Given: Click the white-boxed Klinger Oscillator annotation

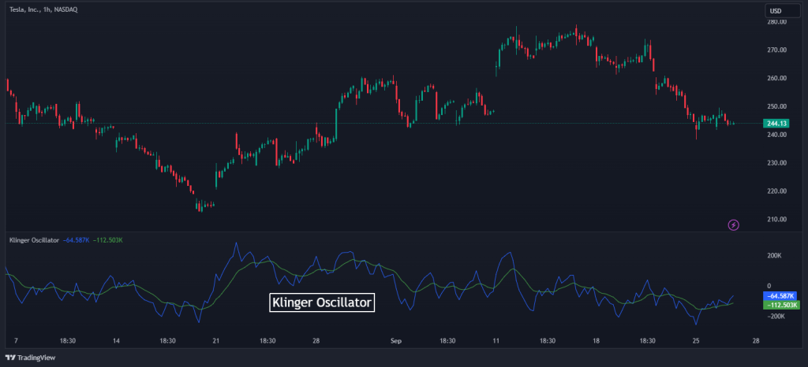Looking at the screenshot, I should point(321,302).
